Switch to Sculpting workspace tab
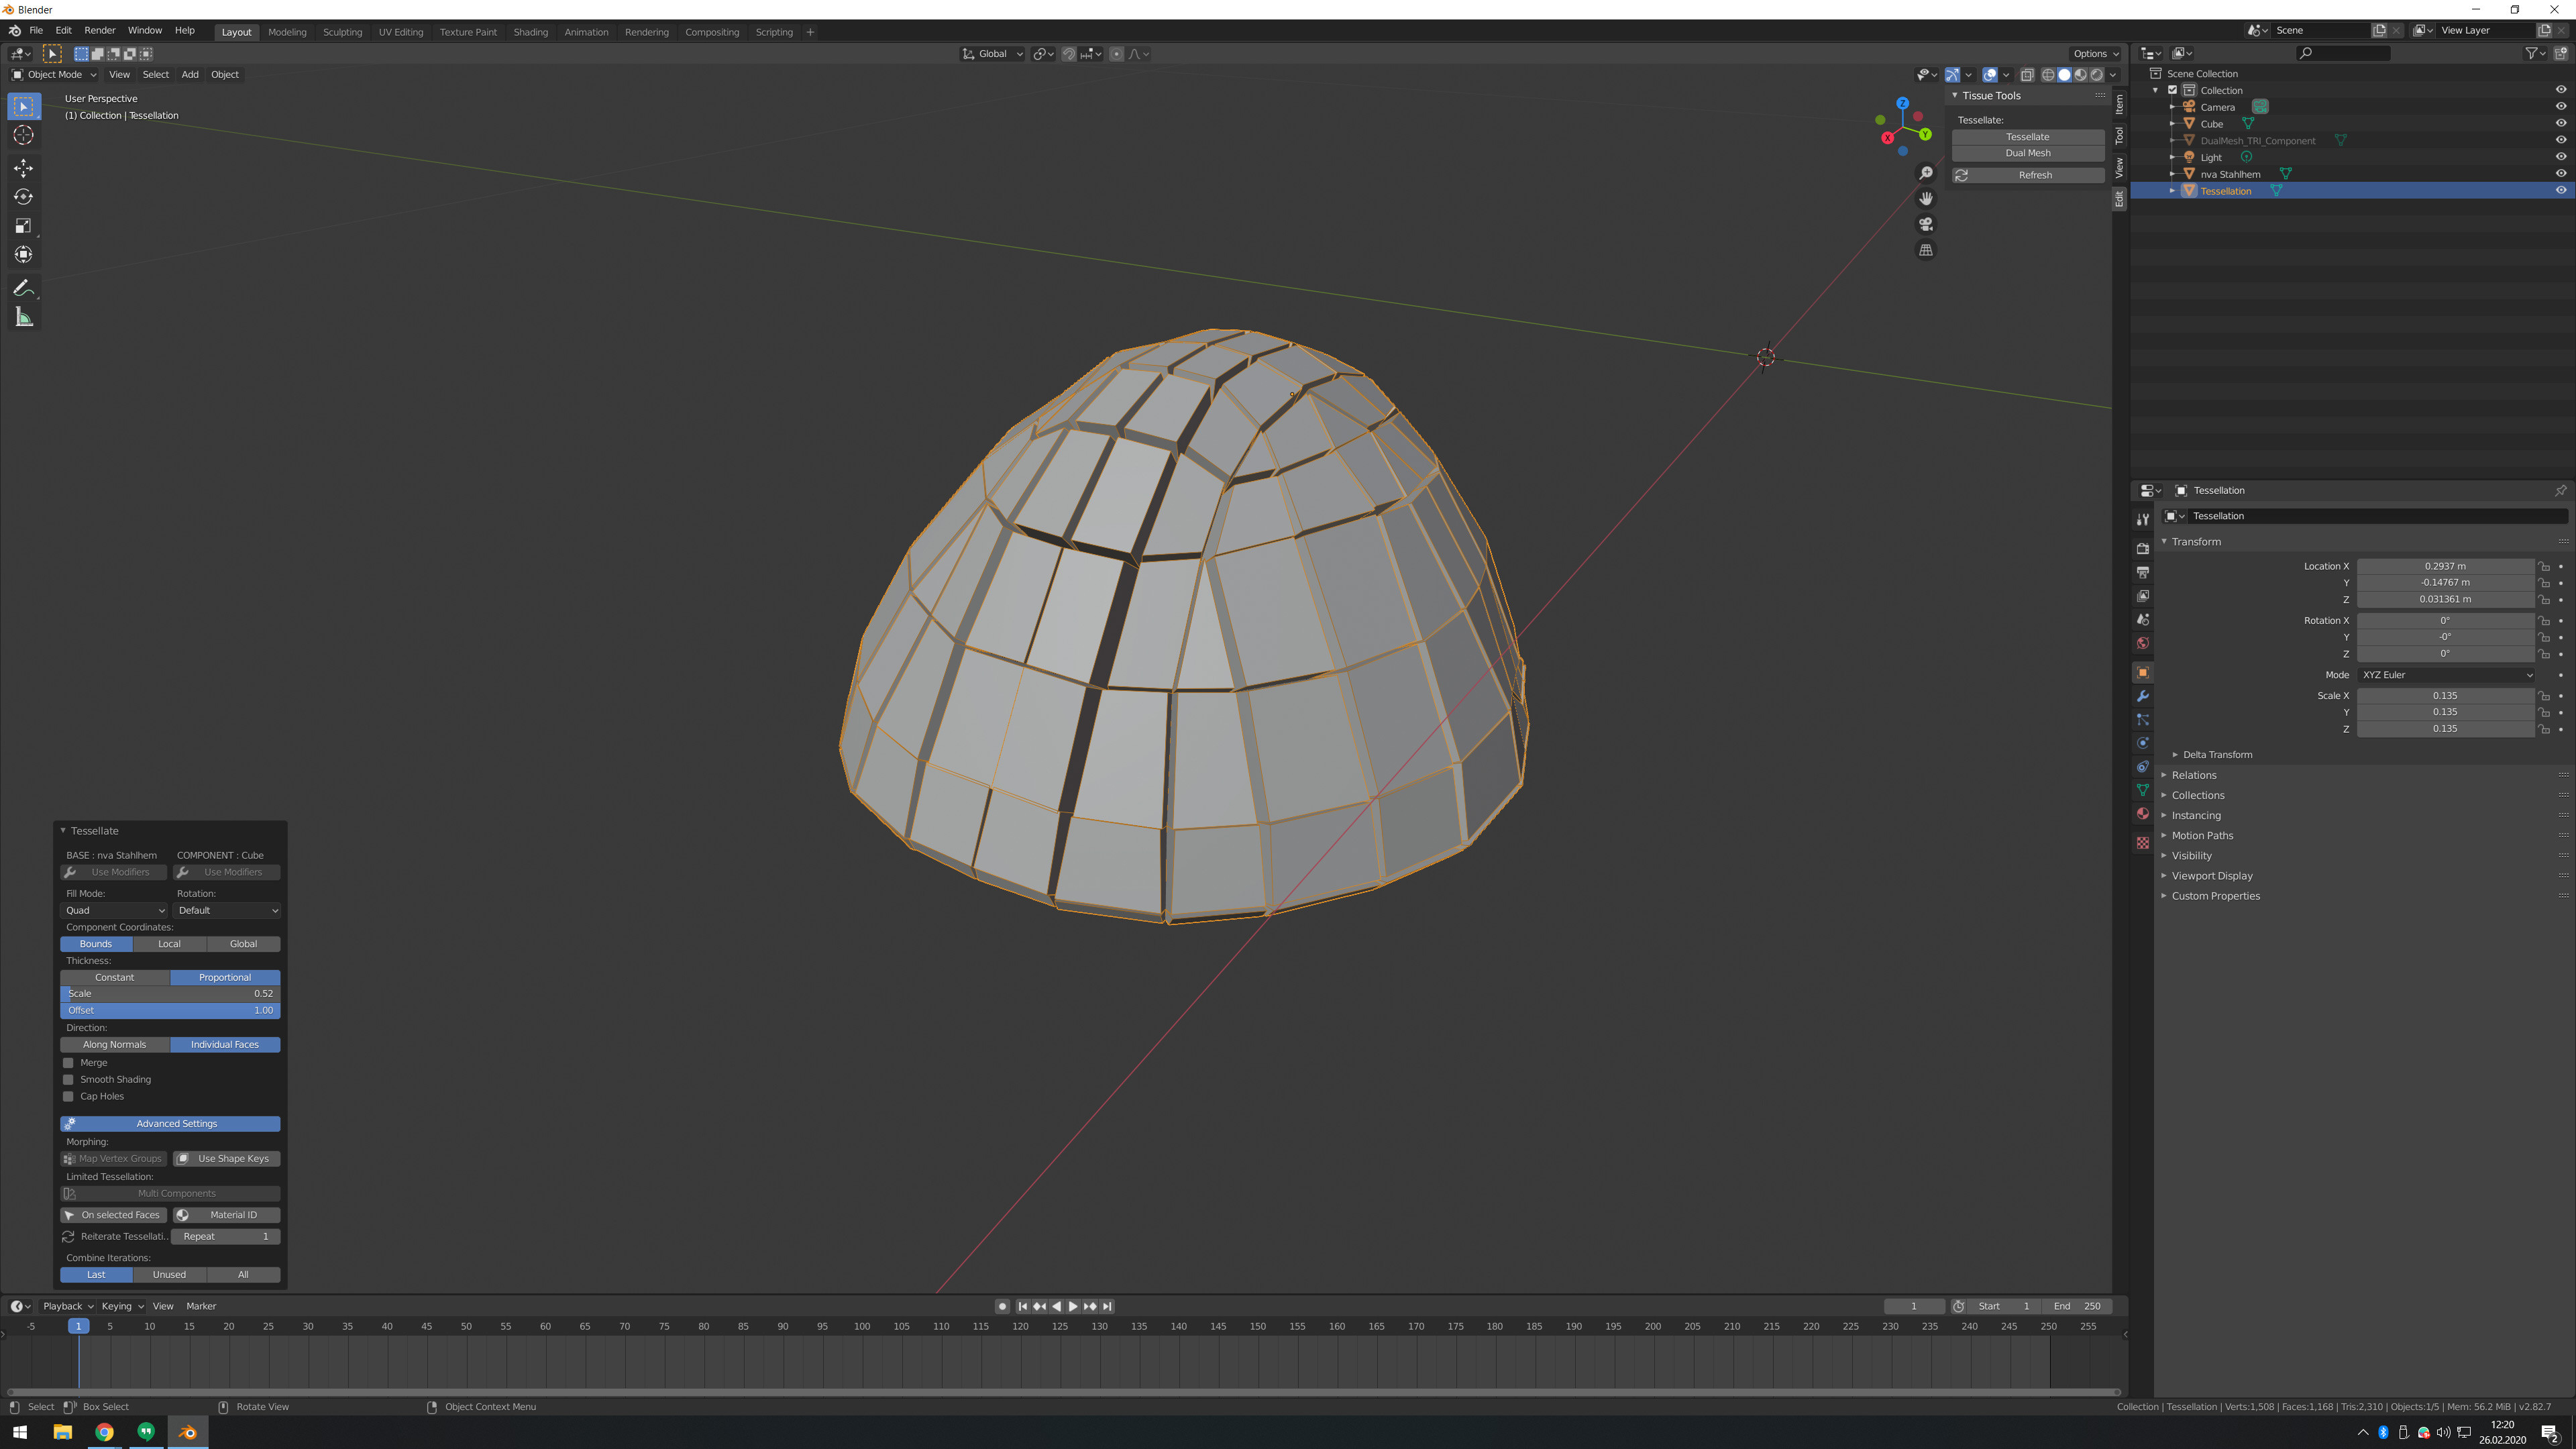 (342, 32)
